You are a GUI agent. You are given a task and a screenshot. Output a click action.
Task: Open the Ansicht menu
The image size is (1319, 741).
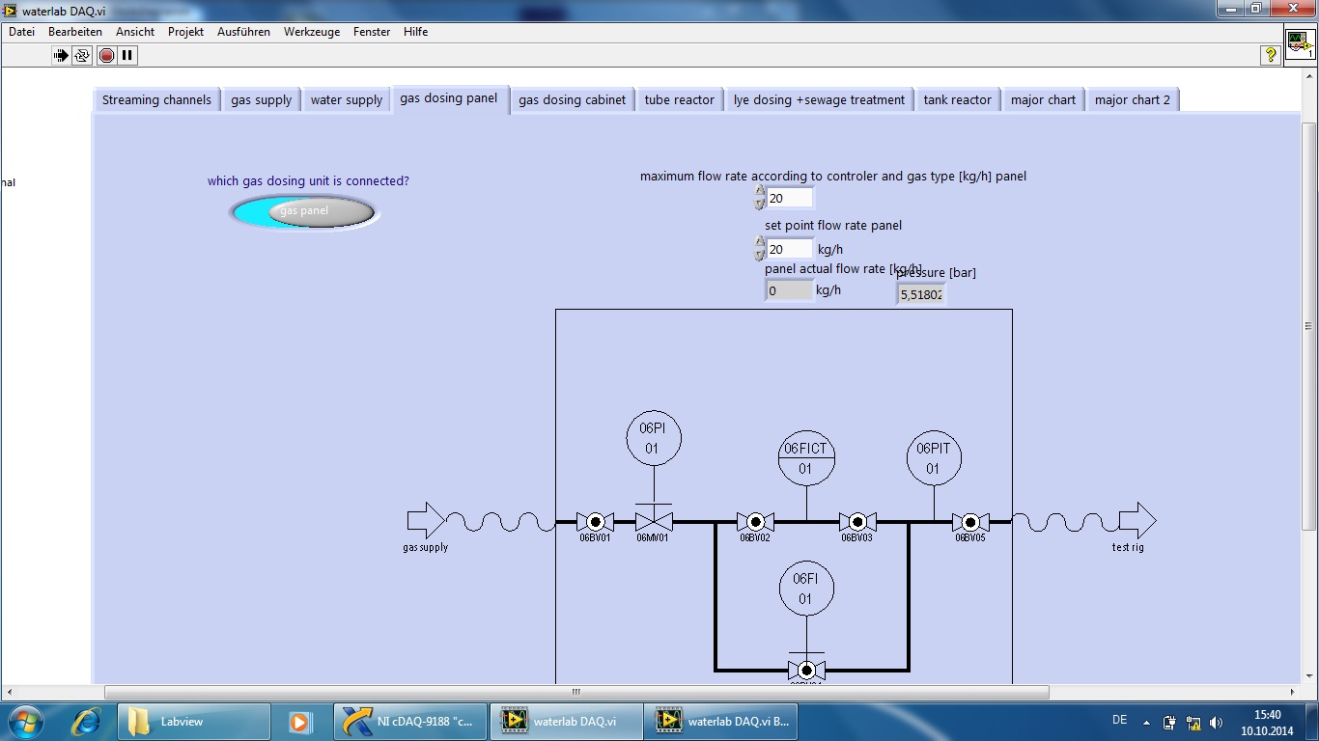click(135, 32)
